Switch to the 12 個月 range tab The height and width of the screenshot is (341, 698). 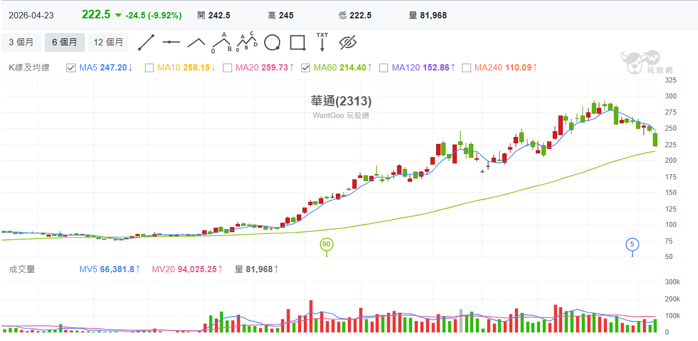pyautogui.click(x=108, y=42)
